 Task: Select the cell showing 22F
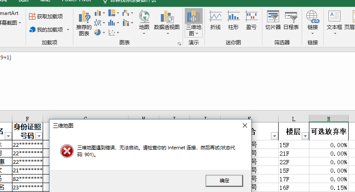coord(294,162)
